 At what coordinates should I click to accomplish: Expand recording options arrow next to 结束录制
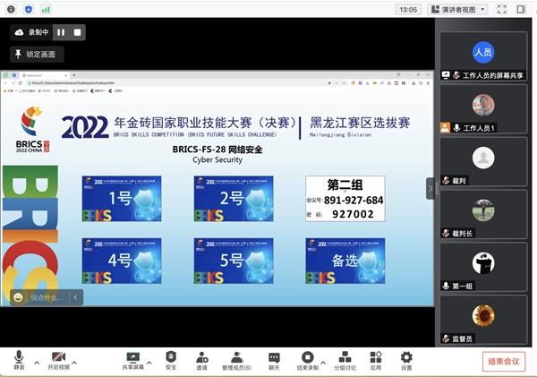(323, 363)
